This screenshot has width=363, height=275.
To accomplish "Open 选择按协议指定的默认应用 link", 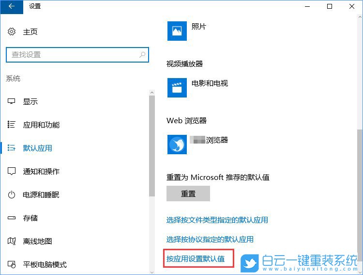I will (x=210, y=239).
